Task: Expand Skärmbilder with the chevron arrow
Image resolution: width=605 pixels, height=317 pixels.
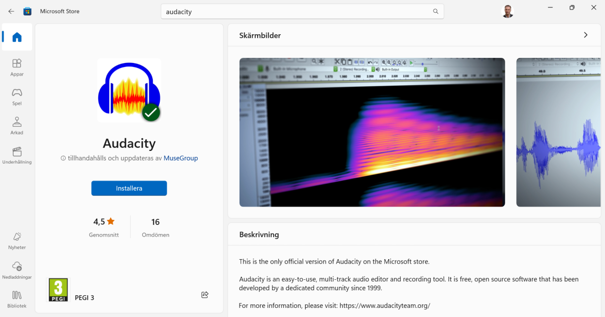Action: click(x=585, y=35)
